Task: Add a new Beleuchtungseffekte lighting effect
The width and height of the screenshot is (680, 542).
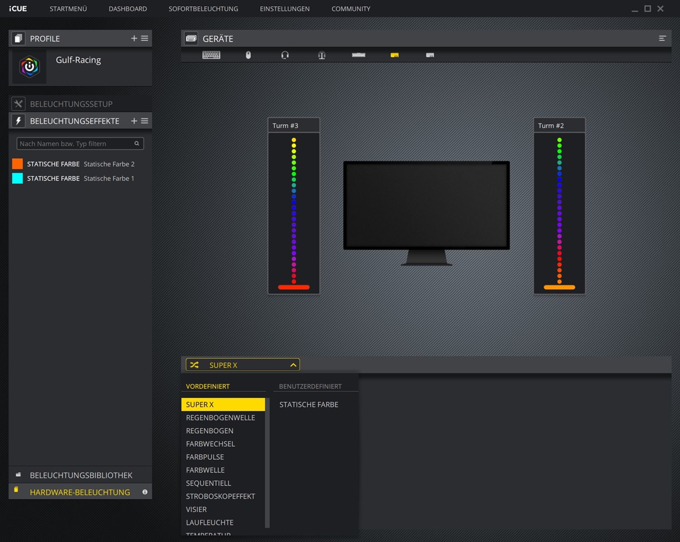Action: (134, 121)
